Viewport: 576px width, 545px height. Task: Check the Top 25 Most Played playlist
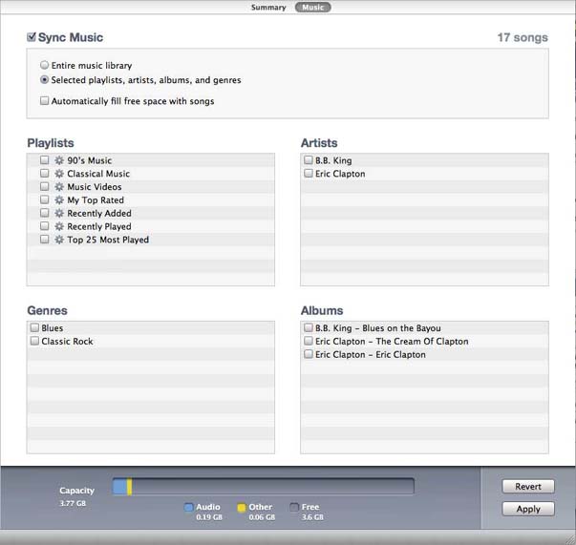[44, 240]
